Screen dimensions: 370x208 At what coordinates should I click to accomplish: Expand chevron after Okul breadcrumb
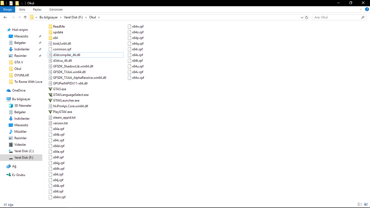[99, 17]
